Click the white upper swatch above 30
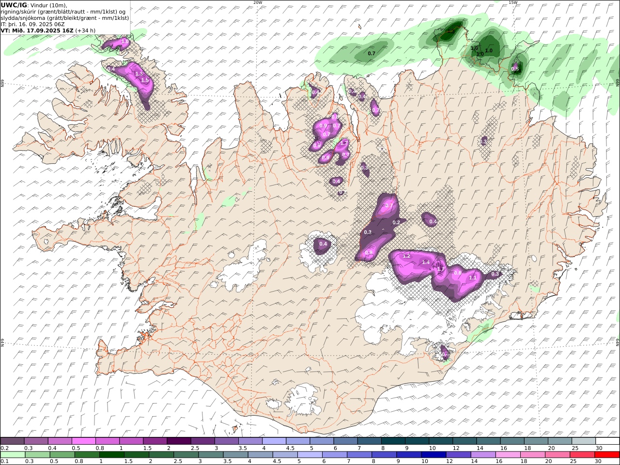The width and height of the screenshot is (620, 465). (607, 441)
